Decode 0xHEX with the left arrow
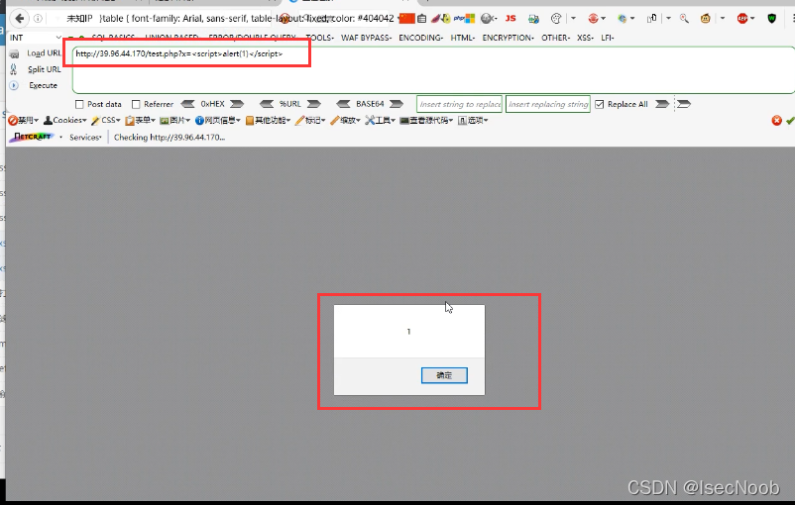 point(187,104)
